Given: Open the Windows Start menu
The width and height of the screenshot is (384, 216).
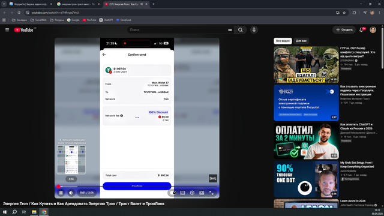Looking at the screenshot, I should (x=5, y=212).
